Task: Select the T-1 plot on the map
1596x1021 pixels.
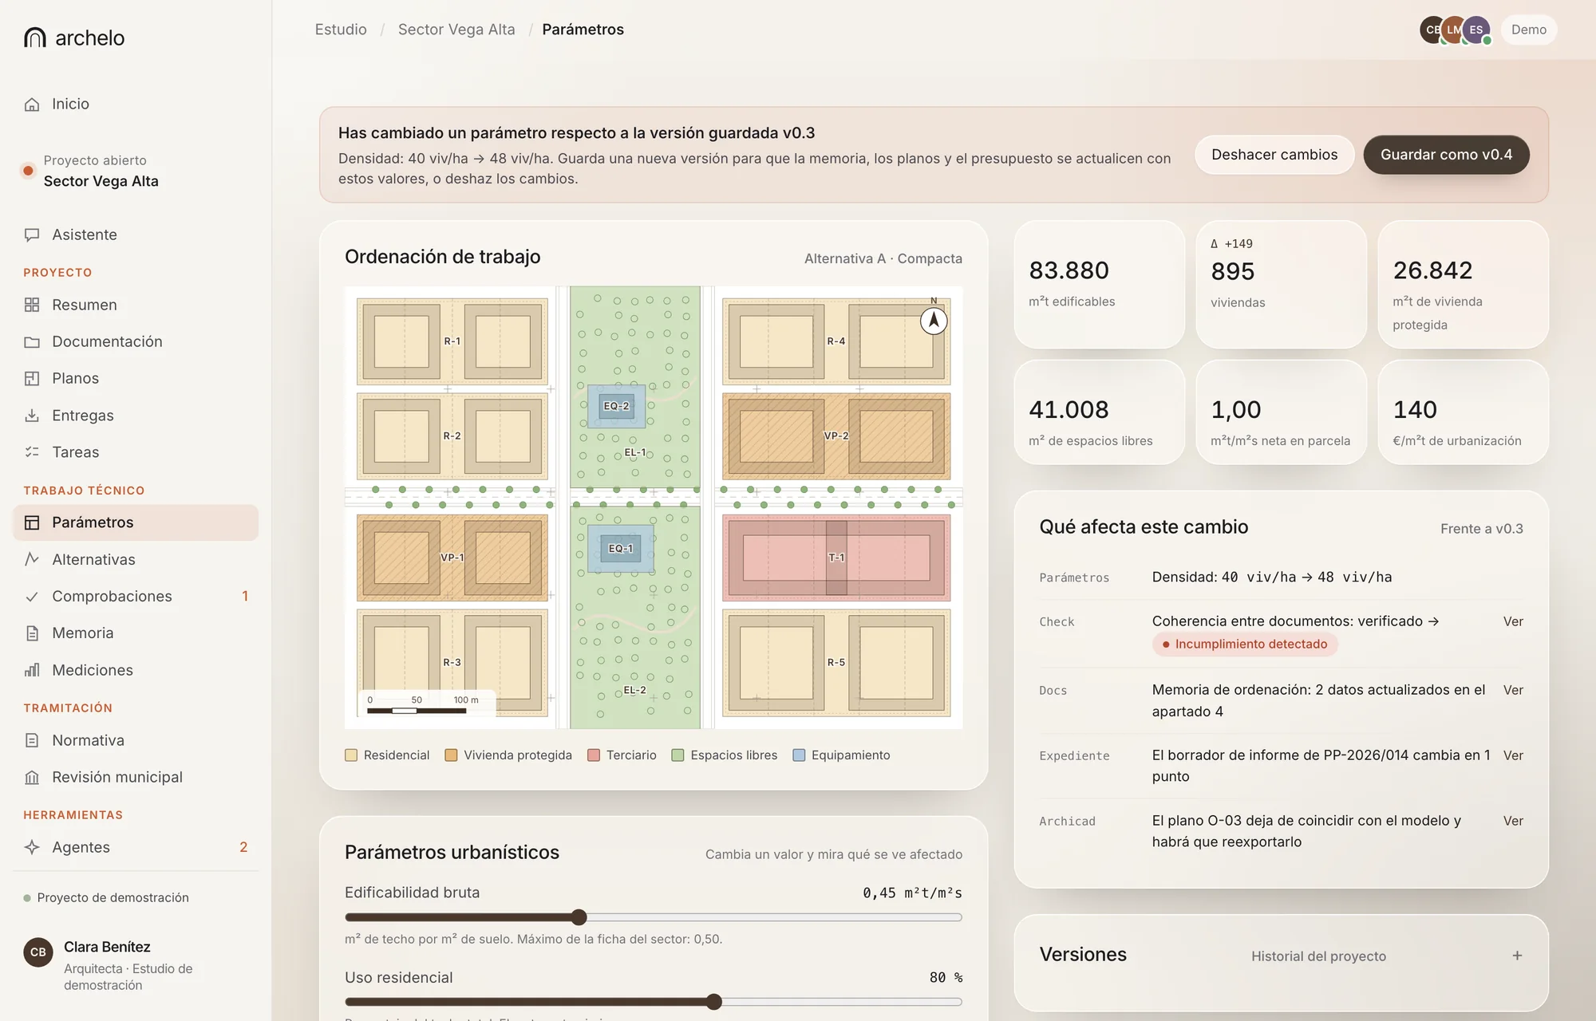Action: [x=836, y=558]
